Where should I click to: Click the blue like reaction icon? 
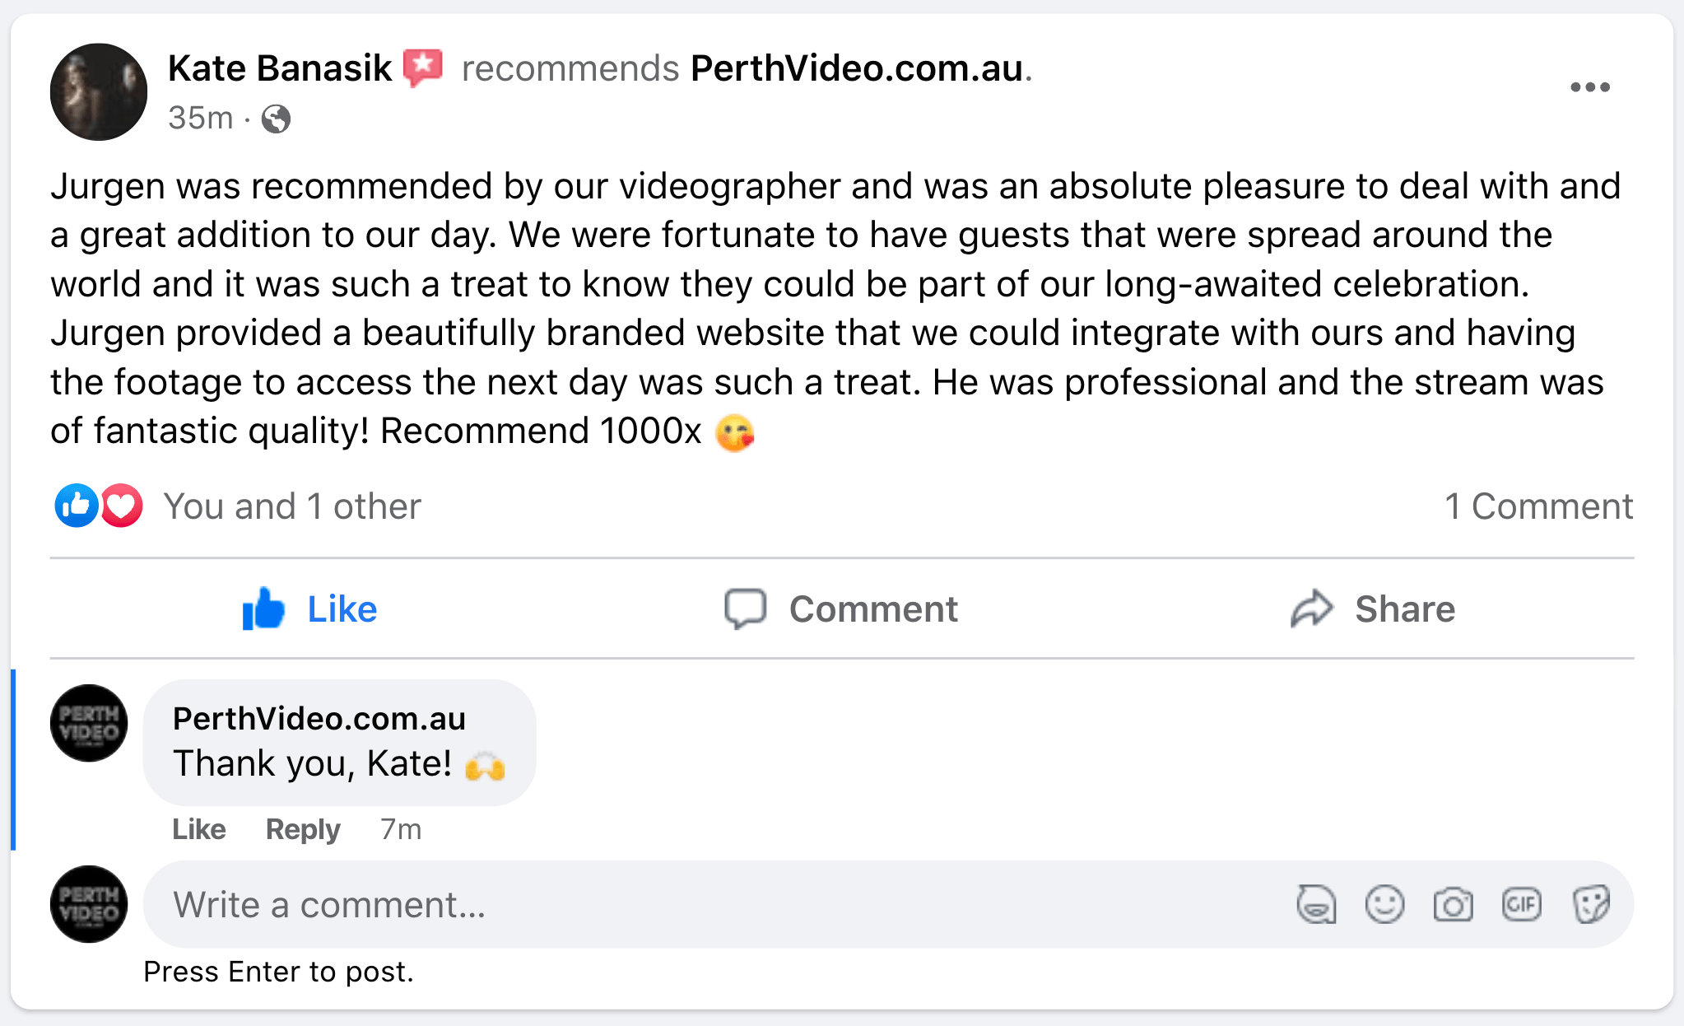(77, 506)
